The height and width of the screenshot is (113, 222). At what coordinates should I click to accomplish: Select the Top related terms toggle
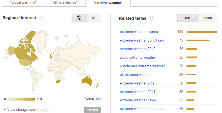(187, 18)
